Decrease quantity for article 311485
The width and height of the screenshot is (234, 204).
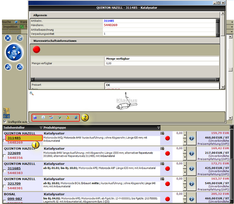tap(185, 142)
